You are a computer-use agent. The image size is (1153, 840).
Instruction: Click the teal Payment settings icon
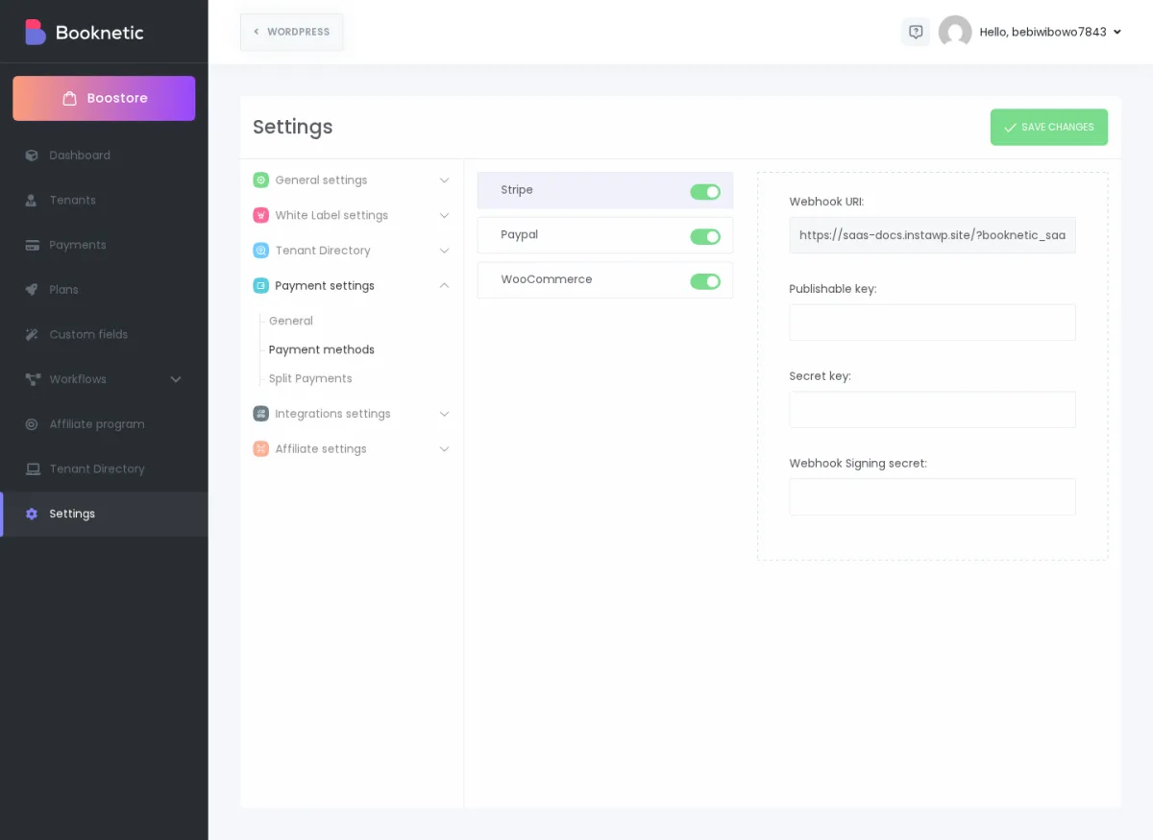point(260,286)
